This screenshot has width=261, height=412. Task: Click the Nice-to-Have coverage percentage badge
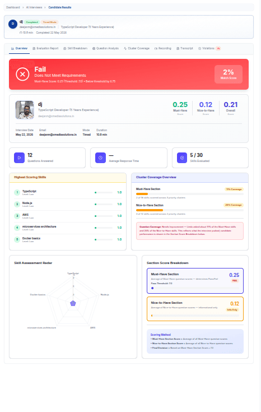[x=234, y=205]
